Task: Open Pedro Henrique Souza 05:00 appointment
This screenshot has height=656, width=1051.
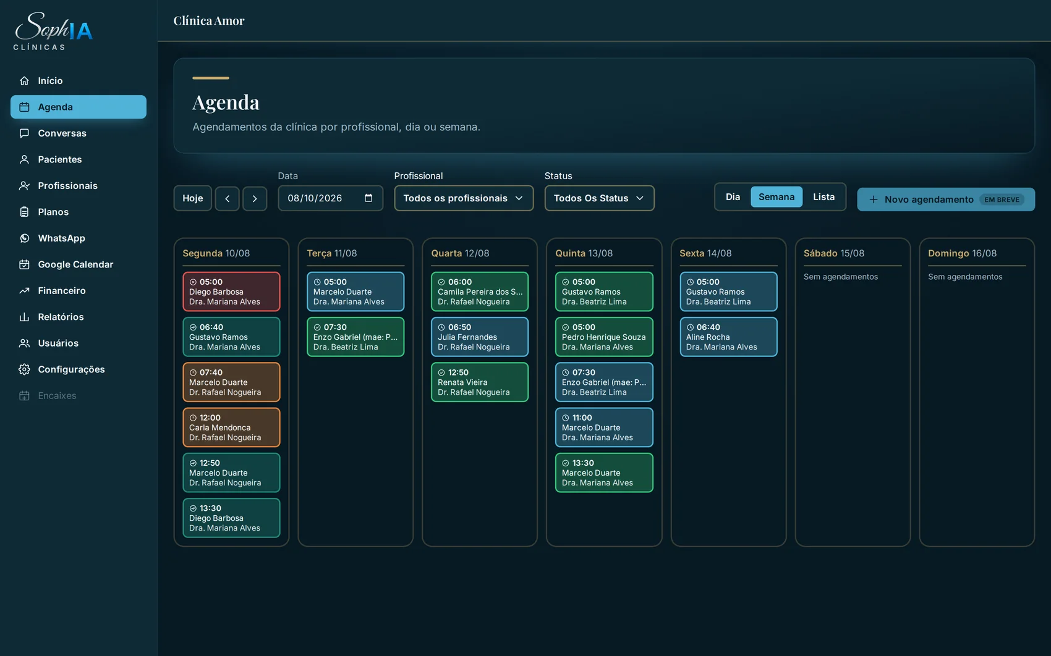Action: (x=604, y=337)
